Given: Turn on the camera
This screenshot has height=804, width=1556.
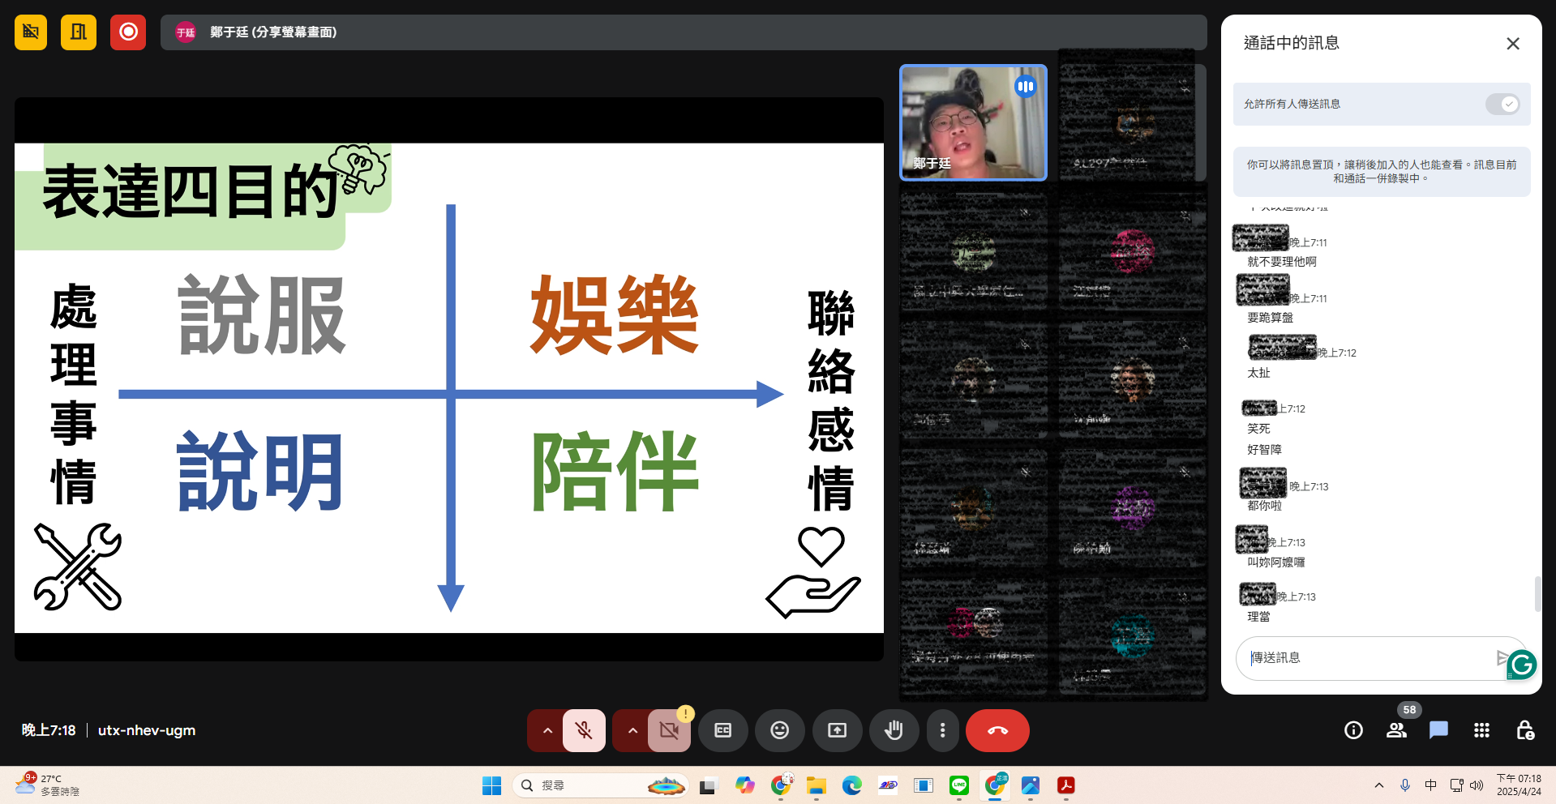Looking at the screenshot, I should click(x=669, y=730).
